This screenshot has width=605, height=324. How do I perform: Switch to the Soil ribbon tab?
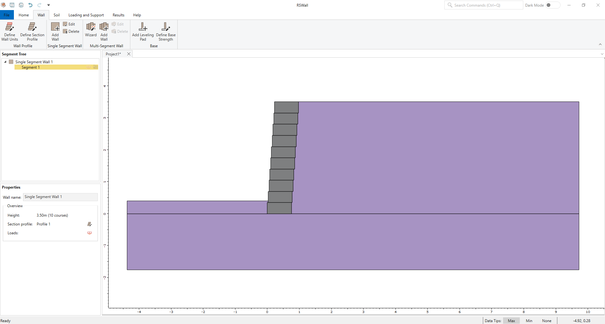click(56, 15)
